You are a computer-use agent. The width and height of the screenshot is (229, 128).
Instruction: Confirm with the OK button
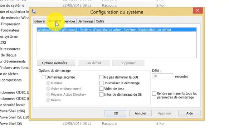coord(116,113)
